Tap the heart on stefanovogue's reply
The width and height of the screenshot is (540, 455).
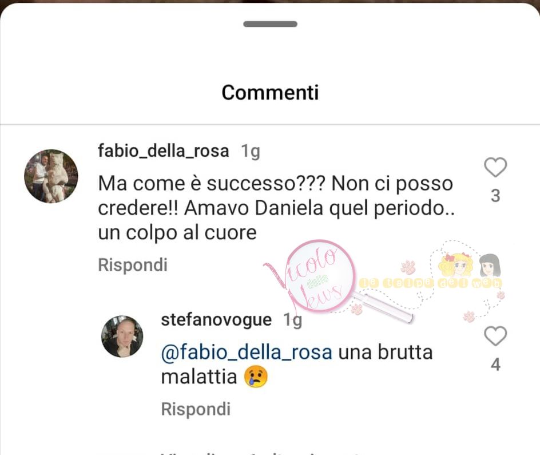[495, 335]
